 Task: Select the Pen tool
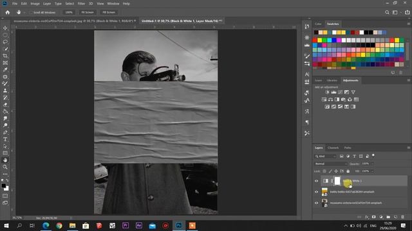pyautogui.click(x=5, y=132)
